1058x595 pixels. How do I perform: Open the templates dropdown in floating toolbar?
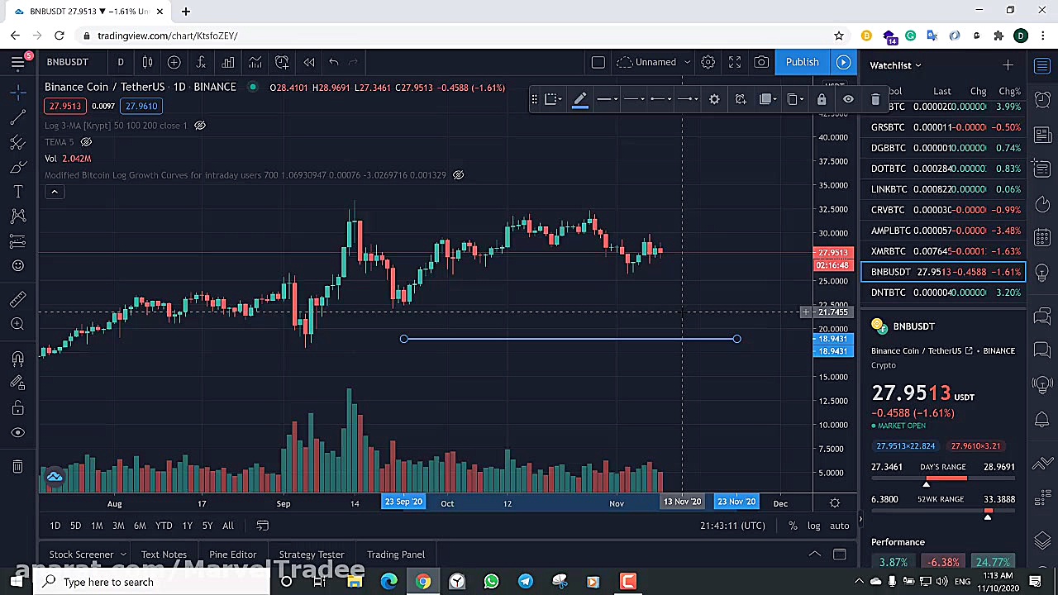pyautogui.click(x=551, y=99)
